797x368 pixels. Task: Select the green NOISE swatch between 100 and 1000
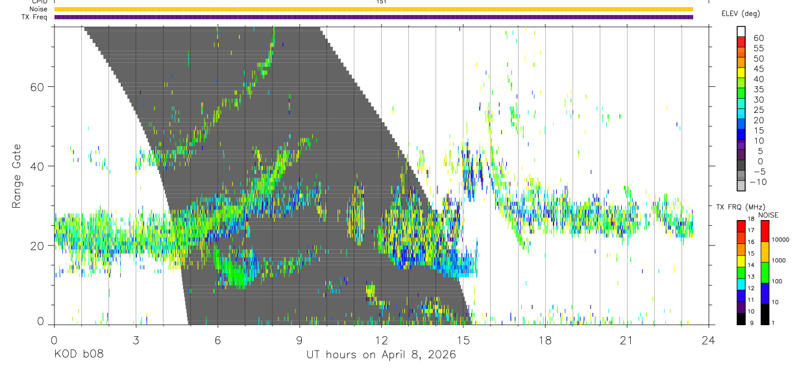click(x=765, y=273)
